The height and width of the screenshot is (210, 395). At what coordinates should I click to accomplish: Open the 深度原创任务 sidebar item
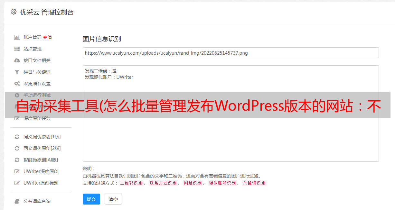[x=37, y=118]
